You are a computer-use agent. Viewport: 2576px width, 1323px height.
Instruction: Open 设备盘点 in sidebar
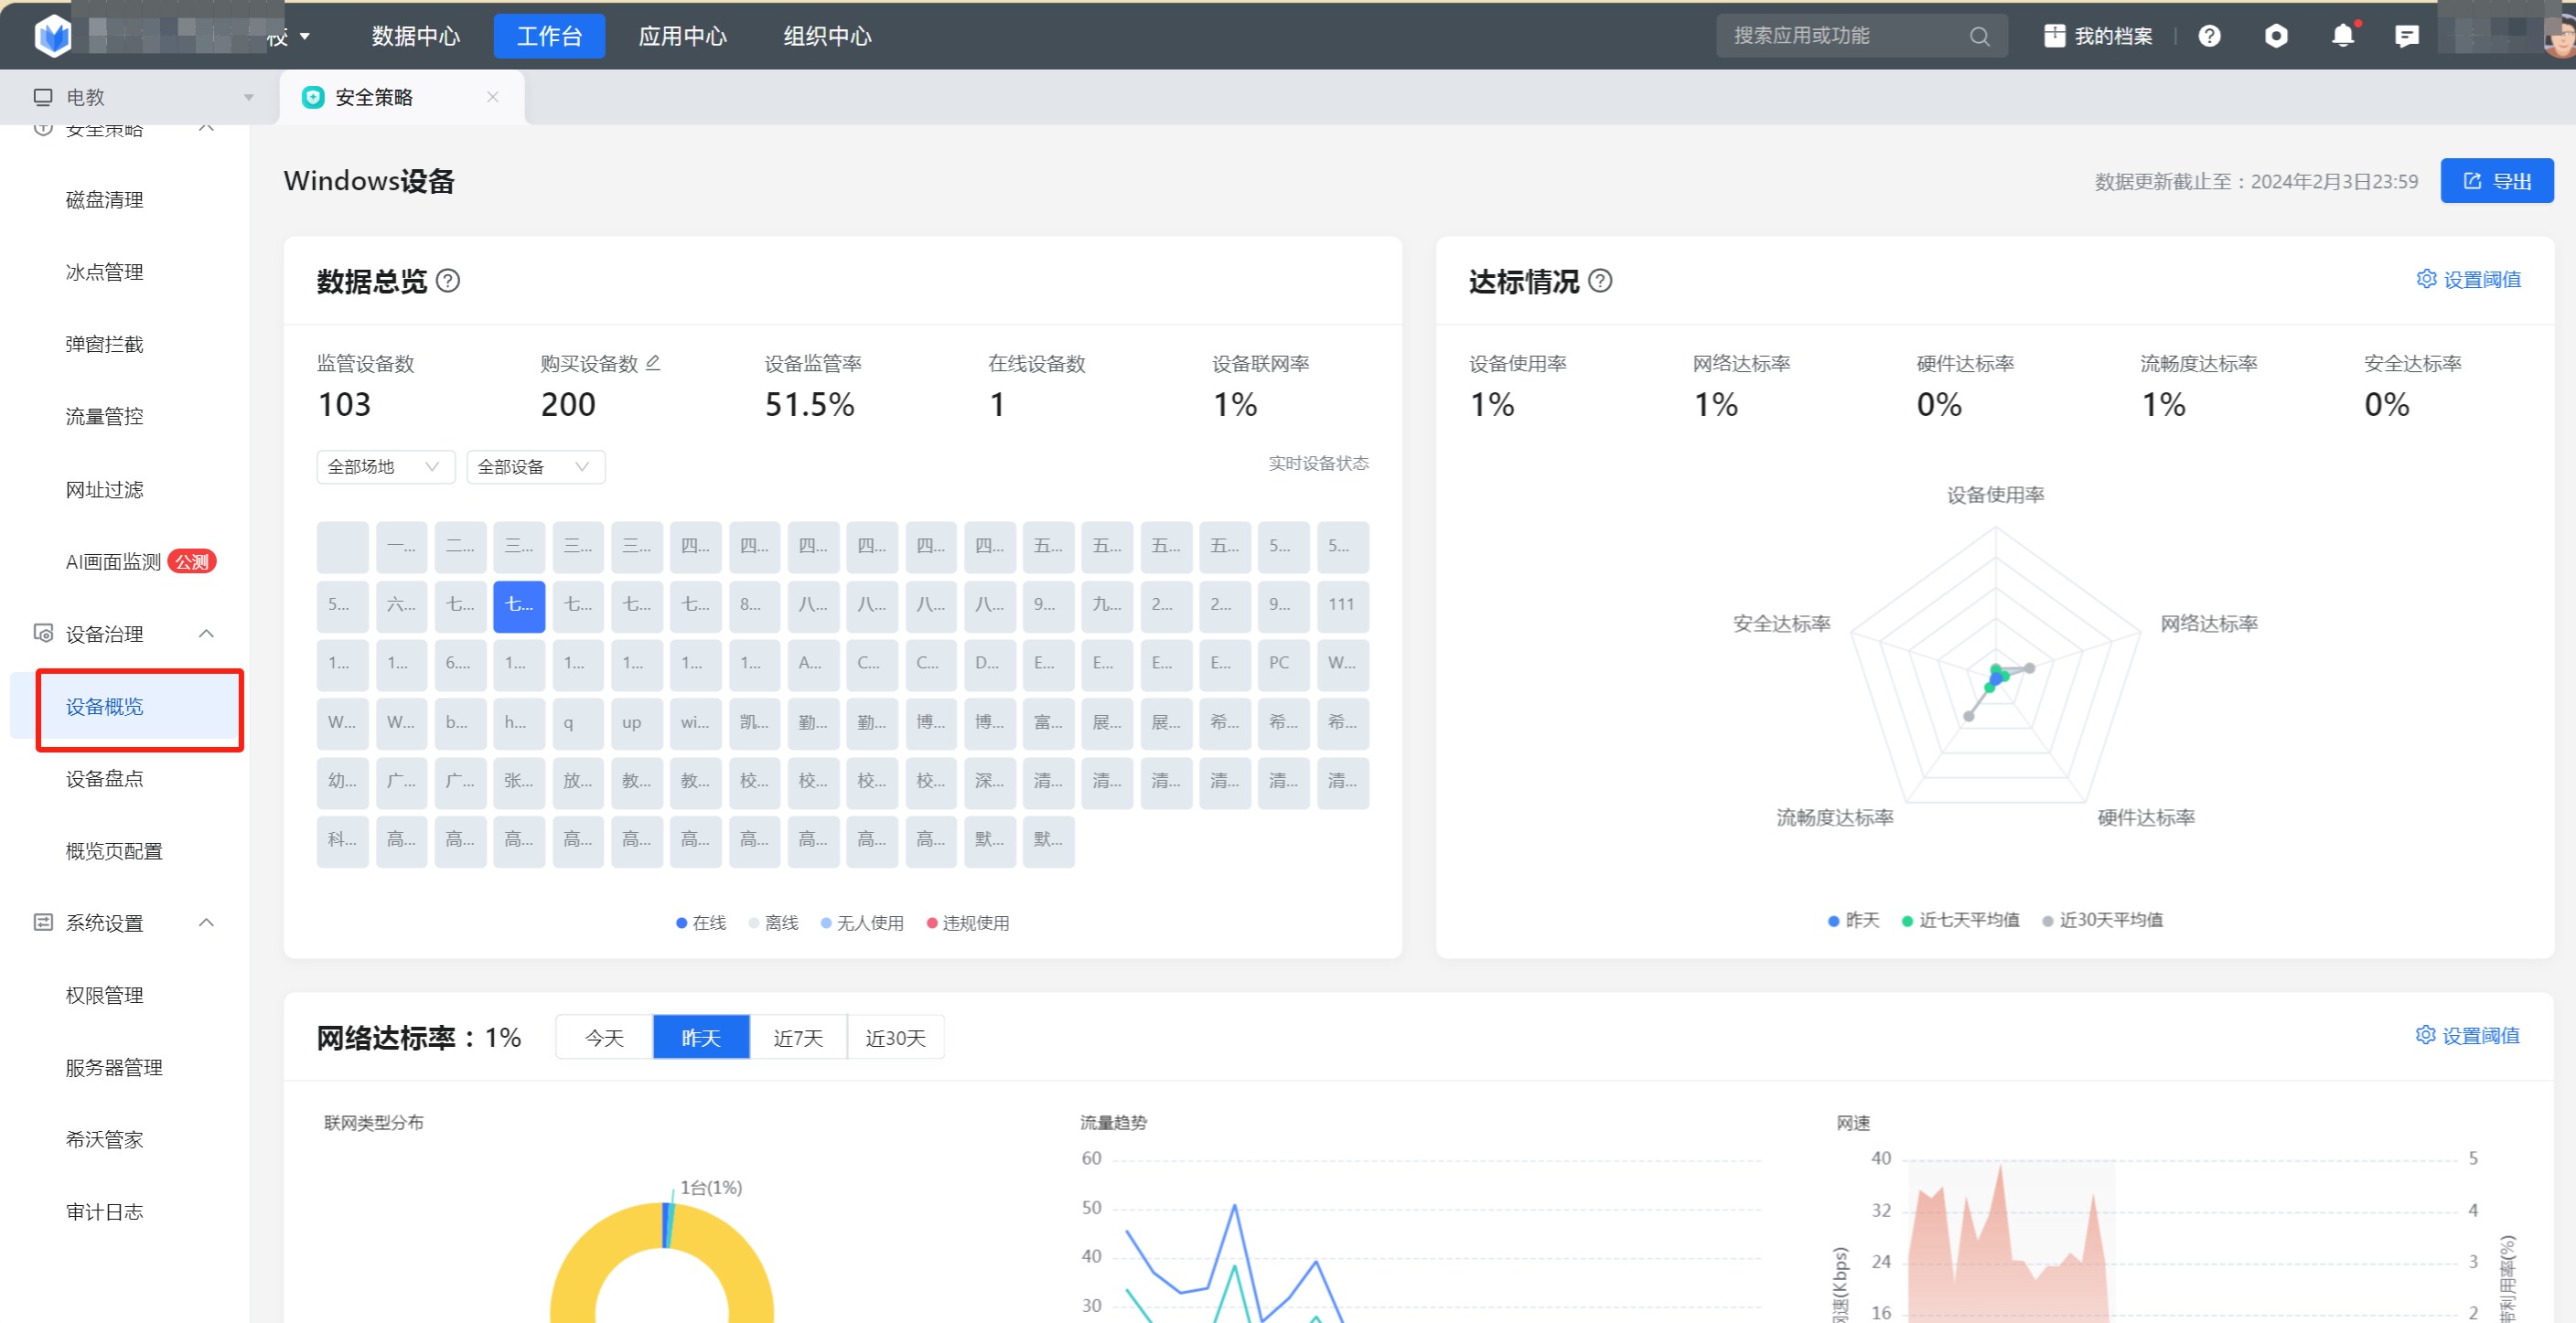pos(104,778)
